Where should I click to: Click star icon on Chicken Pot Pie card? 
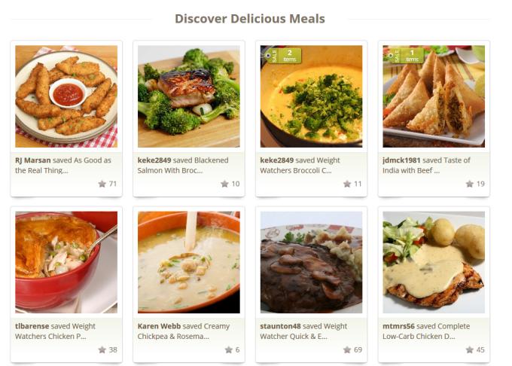coord(102,349)
